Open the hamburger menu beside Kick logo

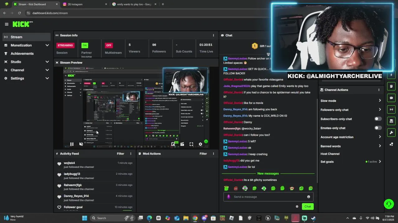(x=7, y=24)
